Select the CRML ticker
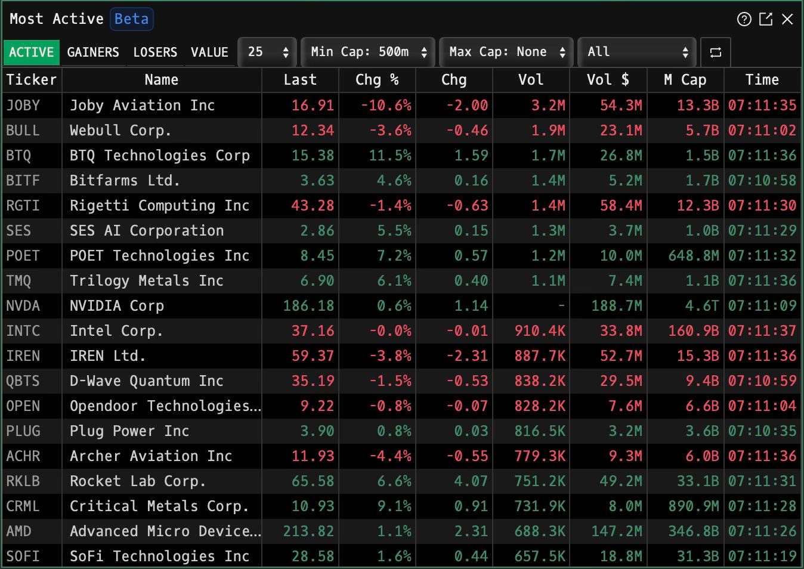Image resolution: width=804 pixels, height=569 pixels. click(23, 506)
